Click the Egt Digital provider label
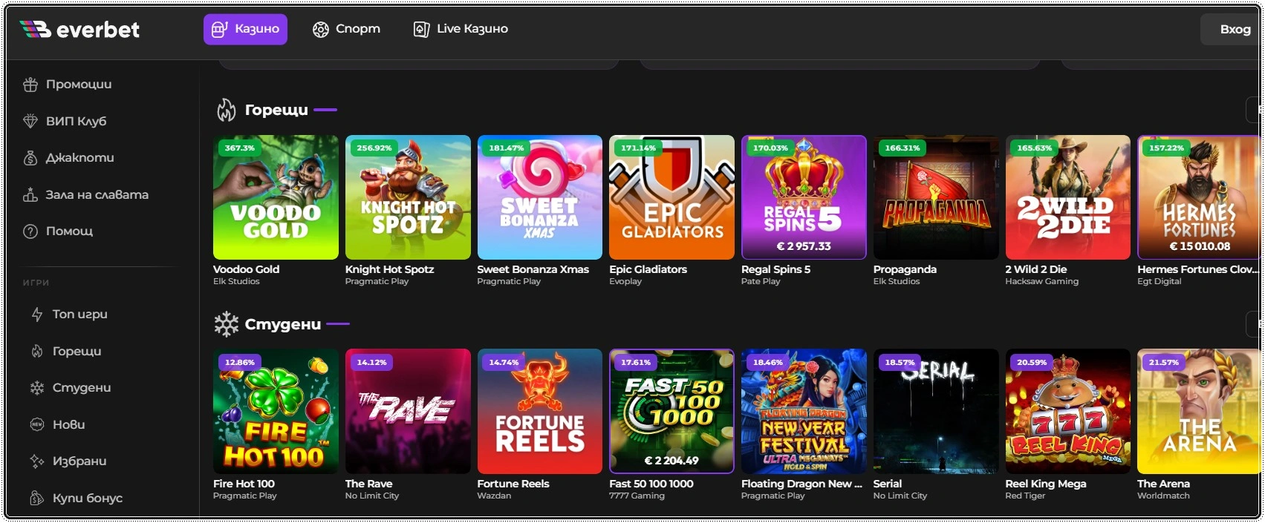The width and height of the screenshot is (1265, 523). 1159,281
